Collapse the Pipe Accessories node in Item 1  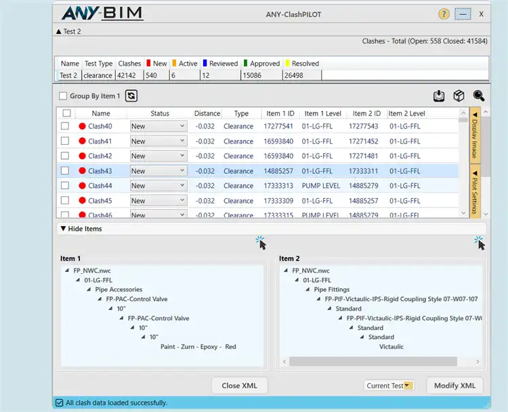click(89, 290)
